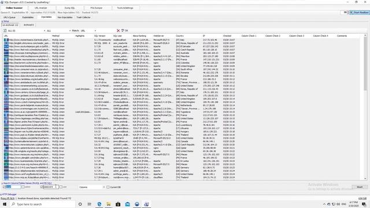
Task: Click the row icon of the Luxembourg entry
Action: pos(6,125)
